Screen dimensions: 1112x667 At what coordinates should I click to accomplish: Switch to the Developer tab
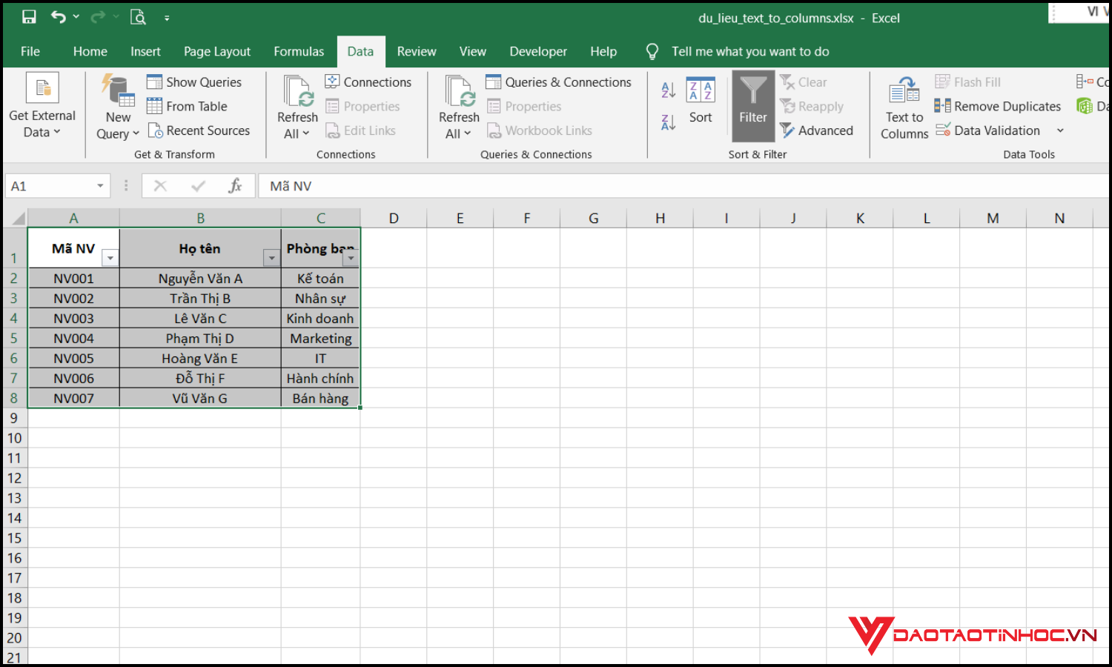538,51
